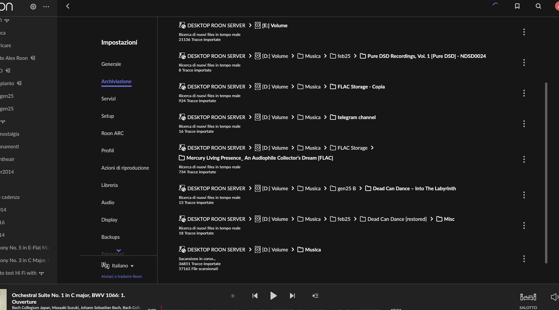The width and height of the screenshot is (559, 310).
Task: Skip to the previous track
Action: tap(255, 296)
